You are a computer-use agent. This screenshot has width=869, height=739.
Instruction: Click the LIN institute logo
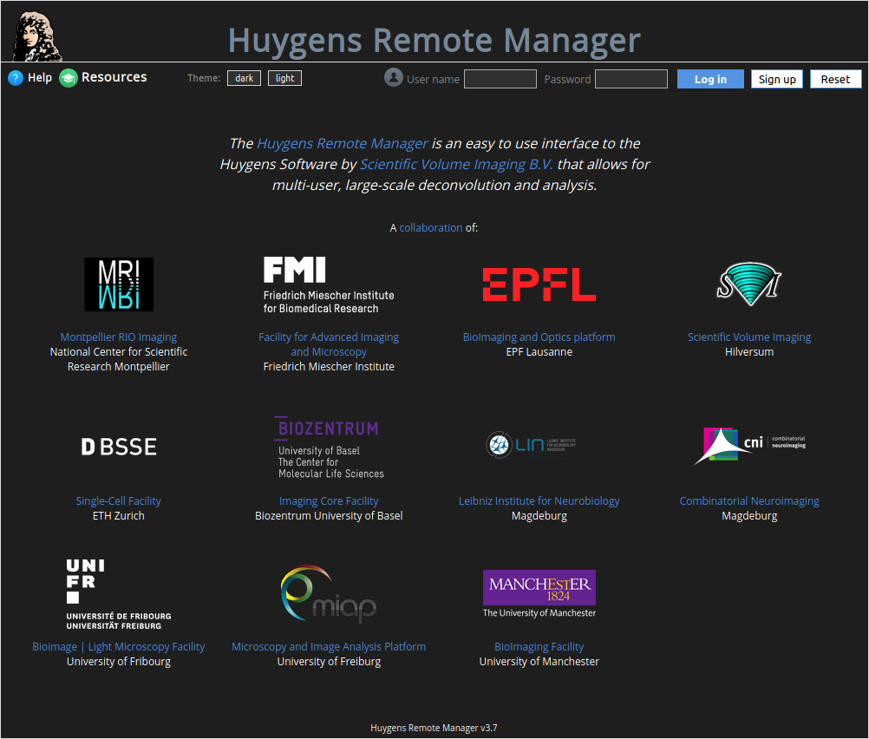click(531, 445)
